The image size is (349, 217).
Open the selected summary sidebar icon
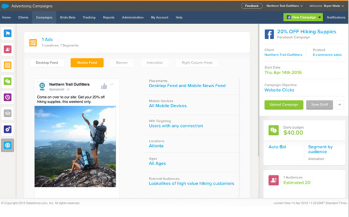coord(8,145)
